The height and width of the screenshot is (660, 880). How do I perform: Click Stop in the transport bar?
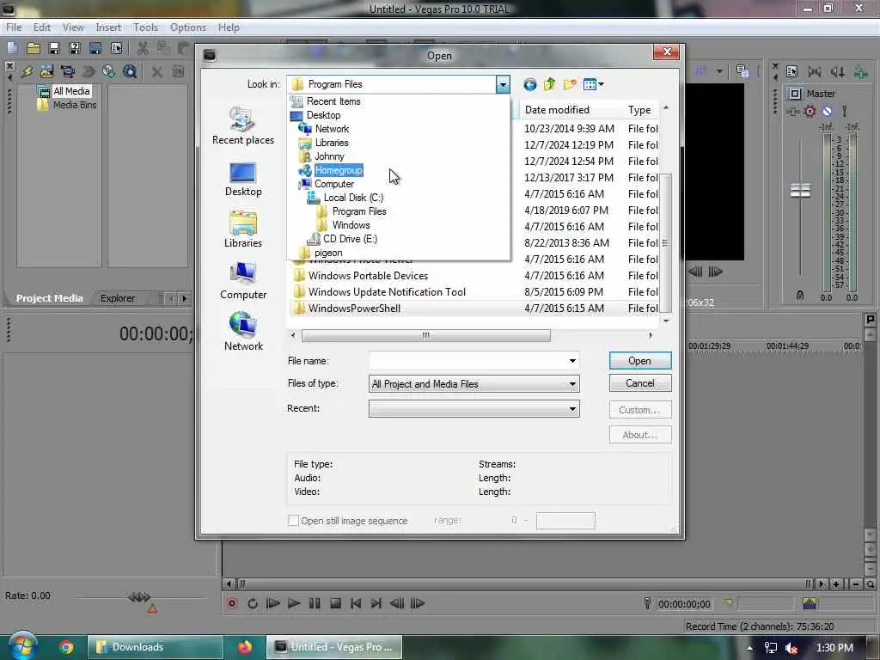click(335, 603)
